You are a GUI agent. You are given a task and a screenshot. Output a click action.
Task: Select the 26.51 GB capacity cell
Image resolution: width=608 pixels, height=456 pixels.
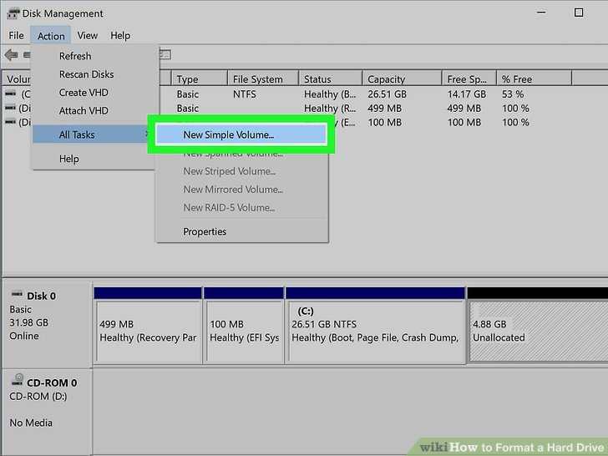tap(387, 94)
